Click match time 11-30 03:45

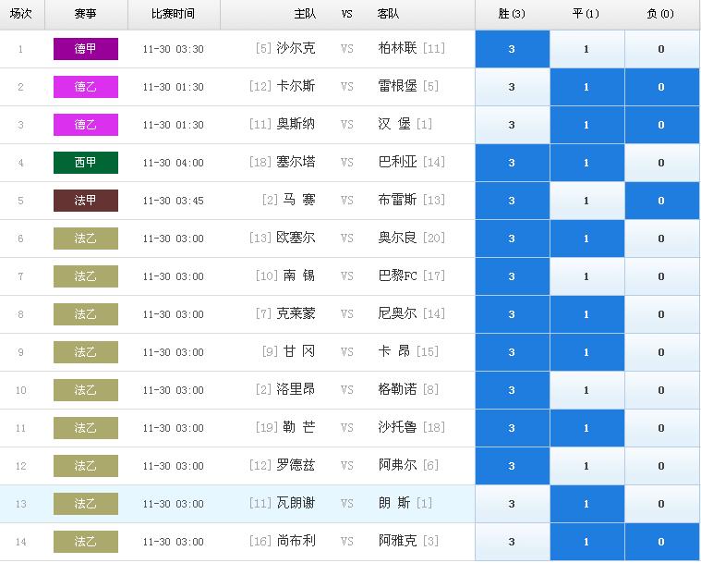[x=174, y=201]
